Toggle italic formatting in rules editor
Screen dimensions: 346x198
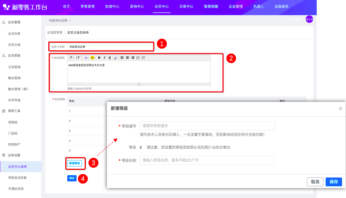[104, 57]
